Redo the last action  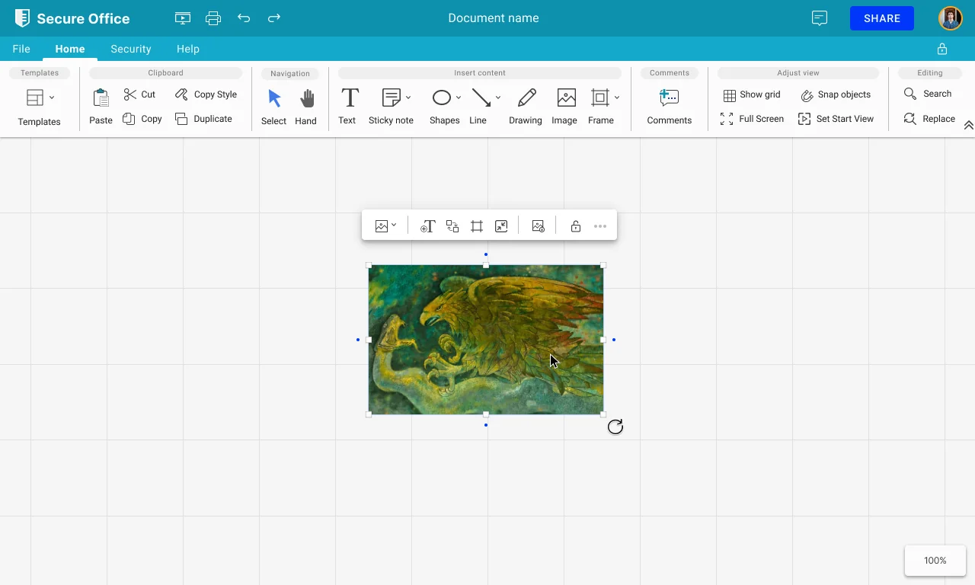[274, 18]
